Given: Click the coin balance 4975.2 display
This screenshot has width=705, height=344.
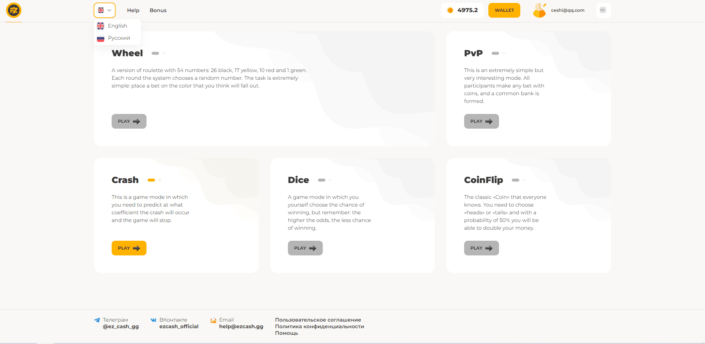Looking at the screenshot, I should point(462,10).
